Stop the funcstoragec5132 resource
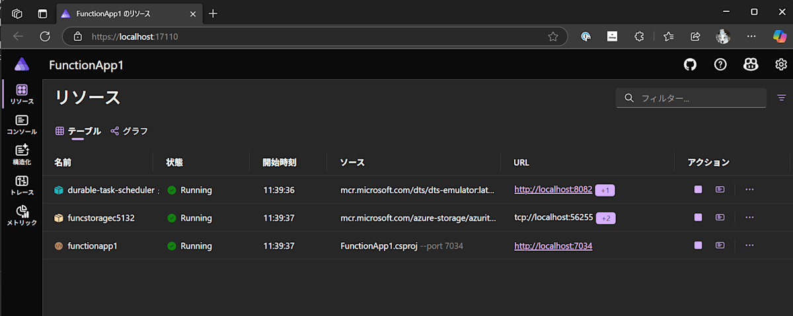The image size is (793, 316). (698, 218)
